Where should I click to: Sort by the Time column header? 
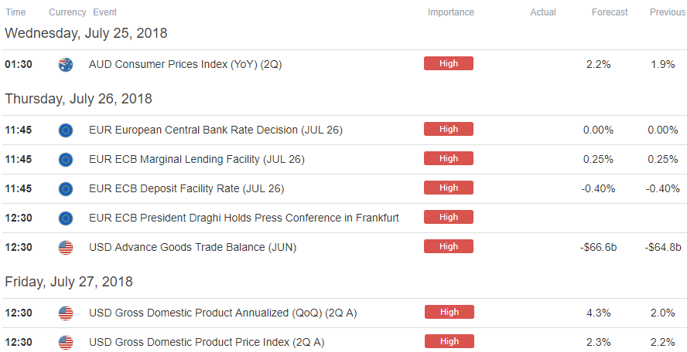tap(15, 12)
